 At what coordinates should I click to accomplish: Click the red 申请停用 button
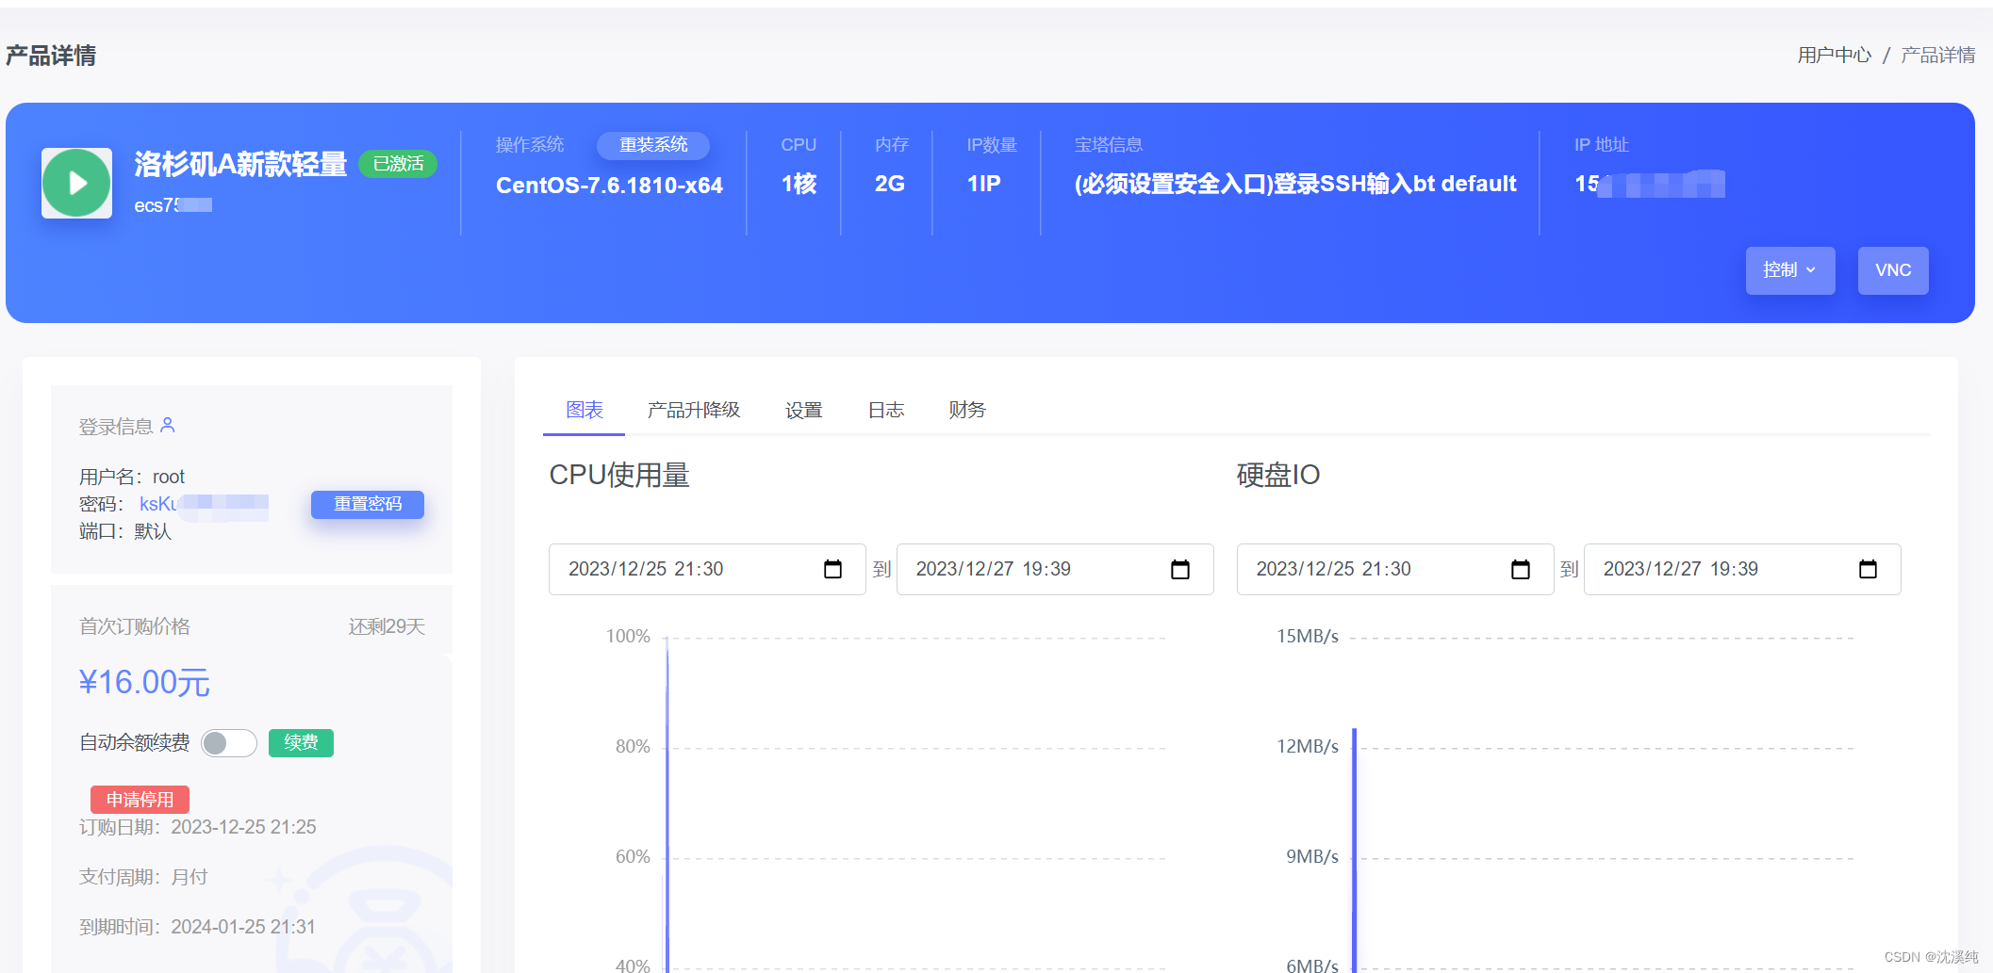[140, 800]
